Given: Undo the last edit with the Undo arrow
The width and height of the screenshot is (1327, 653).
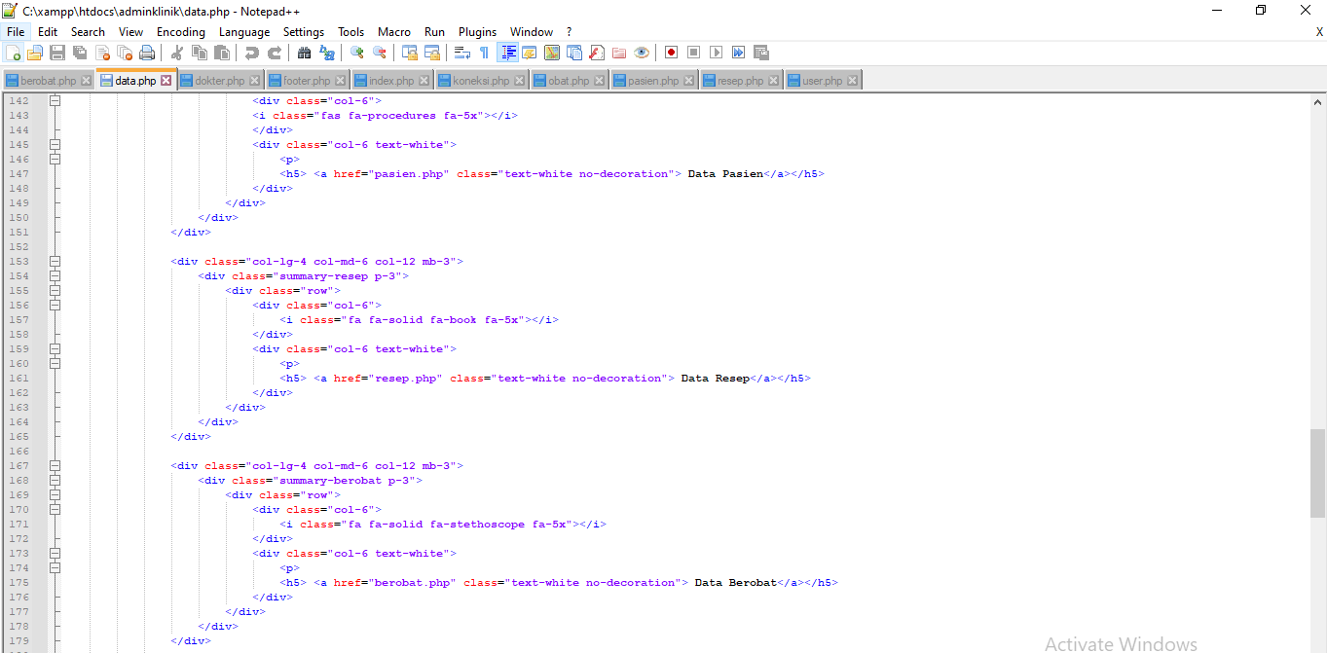Looking at the screenshot, I should (x=251, y=53).
